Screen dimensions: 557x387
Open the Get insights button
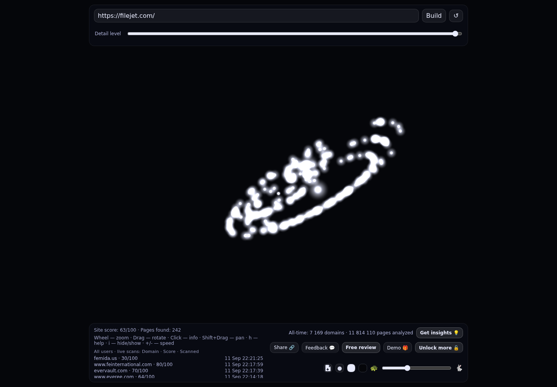[x=439, y=333]
